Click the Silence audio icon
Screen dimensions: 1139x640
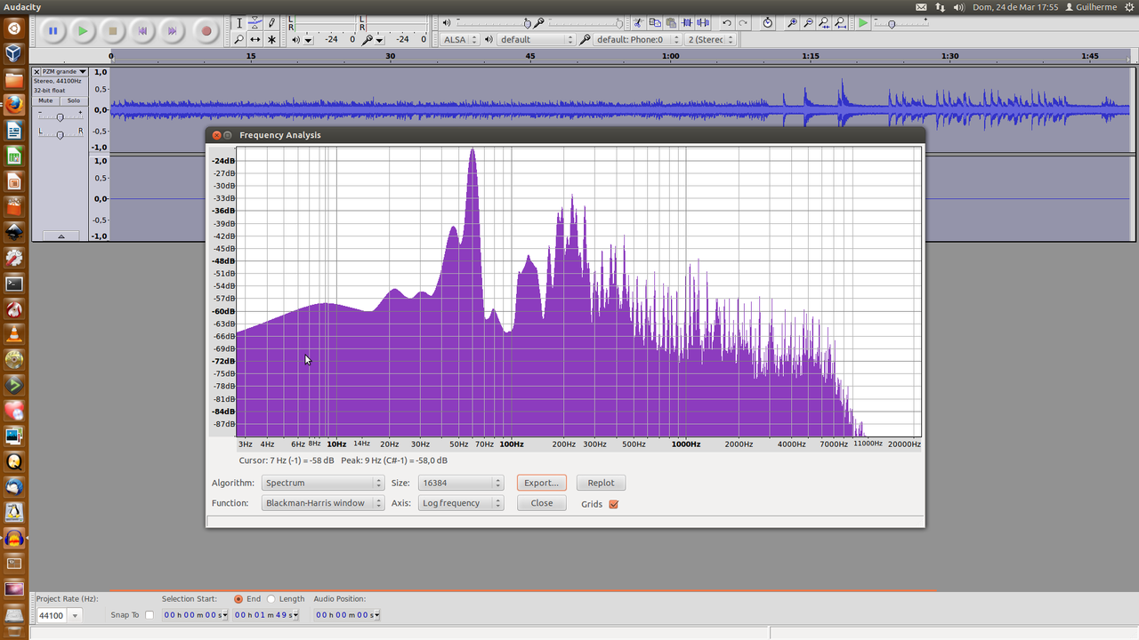point(703,23)
